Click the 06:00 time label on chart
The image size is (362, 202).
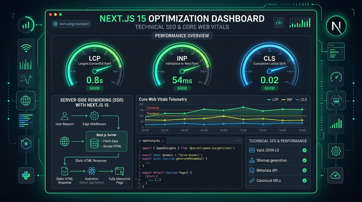(x=204, y=130)
